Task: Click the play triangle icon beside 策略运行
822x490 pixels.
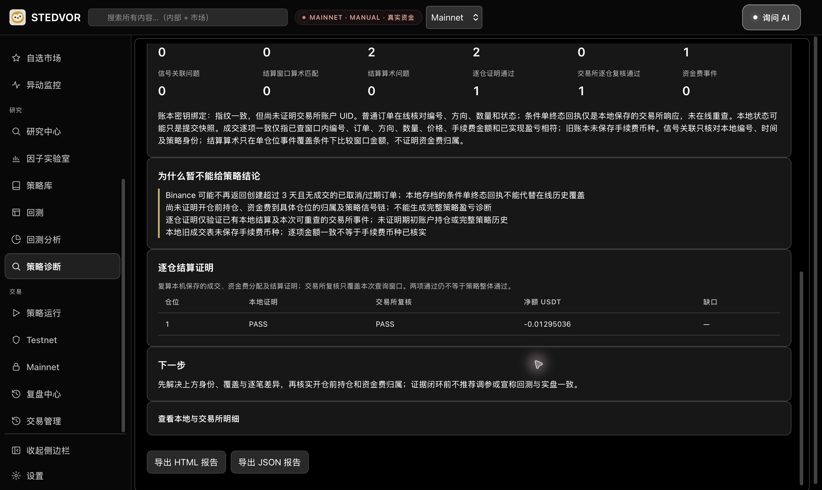Action: pyautogui.click(x=16, y=313)
